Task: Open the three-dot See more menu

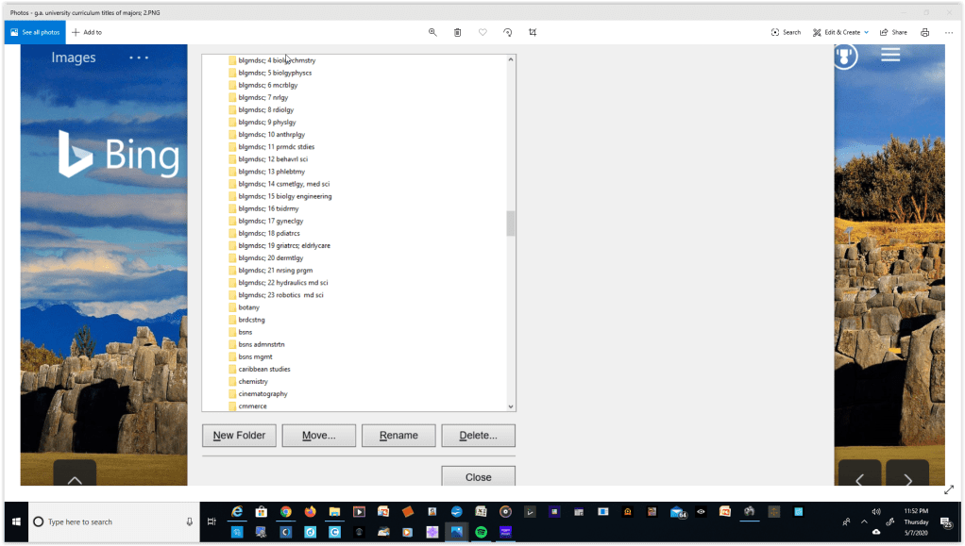Action: pos(949,32)
